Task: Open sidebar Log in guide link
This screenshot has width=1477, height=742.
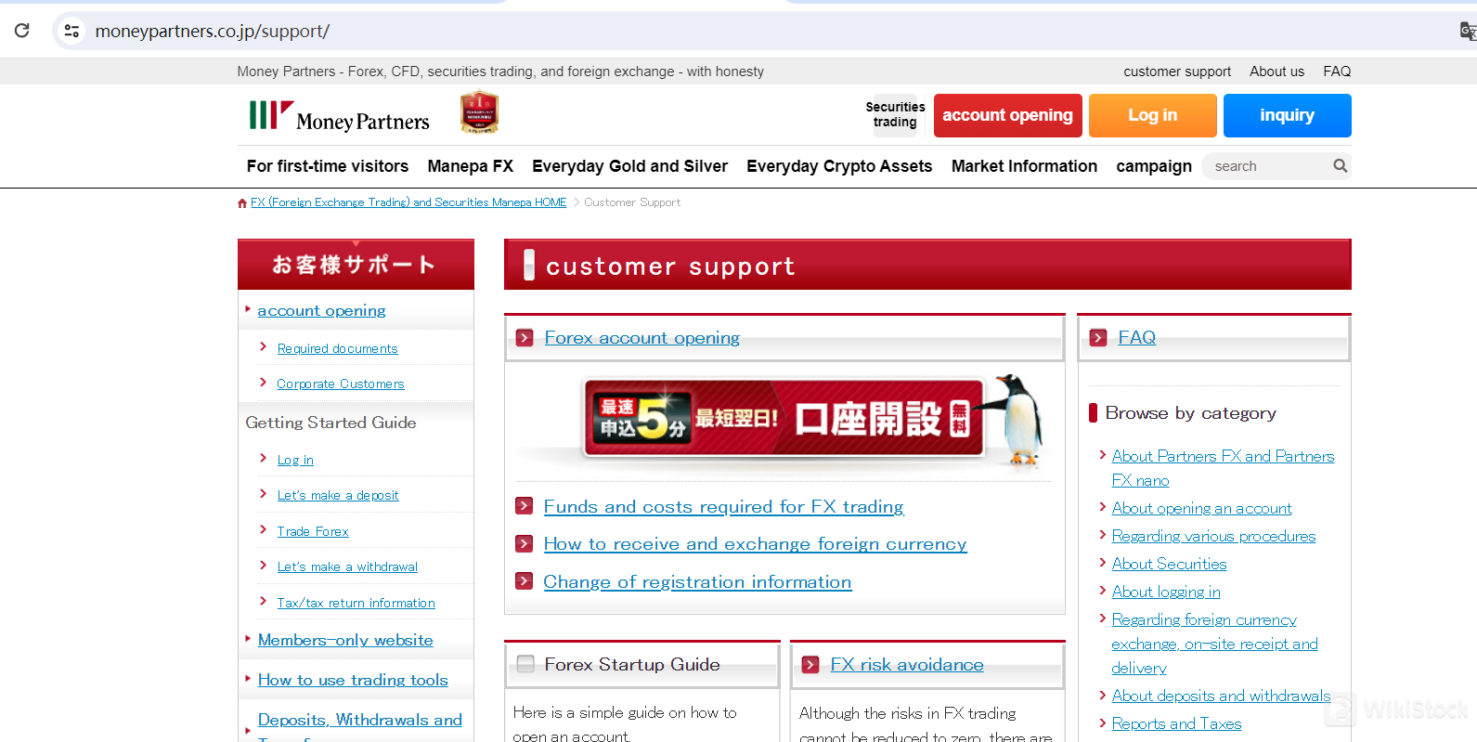Action: coord(295,460)
